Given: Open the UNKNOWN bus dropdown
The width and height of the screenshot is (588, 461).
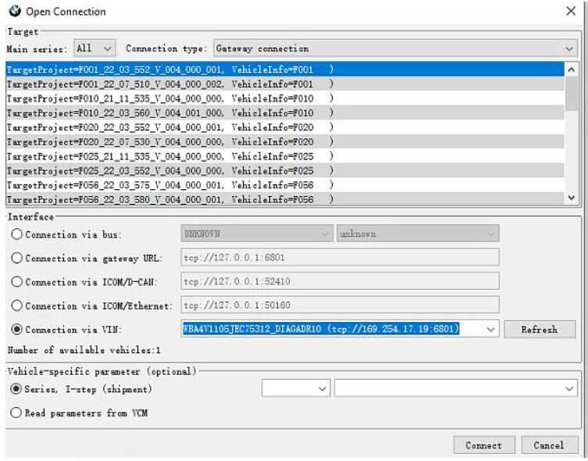Looking at the screenshot, I should (x=257, y=234).
